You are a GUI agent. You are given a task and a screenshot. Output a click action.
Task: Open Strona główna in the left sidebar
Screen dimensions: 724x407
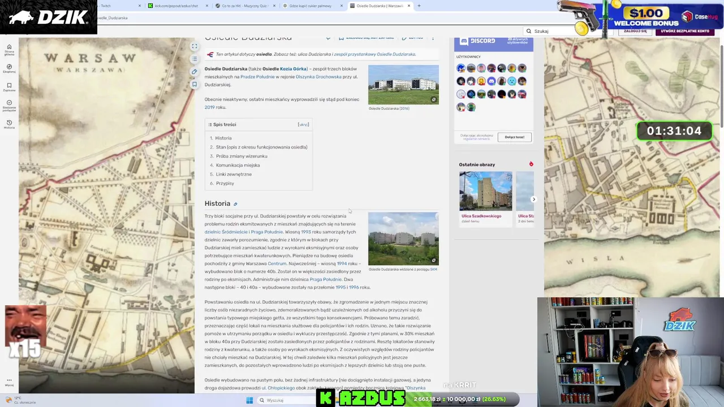pyautogui.click(x=9, y=50)
